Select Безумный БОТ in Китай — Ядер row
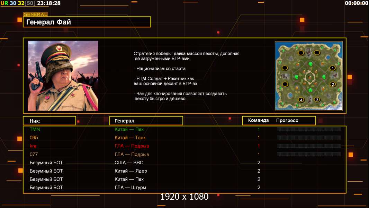This screenshot has width=369, height=208. coord(46,171)
